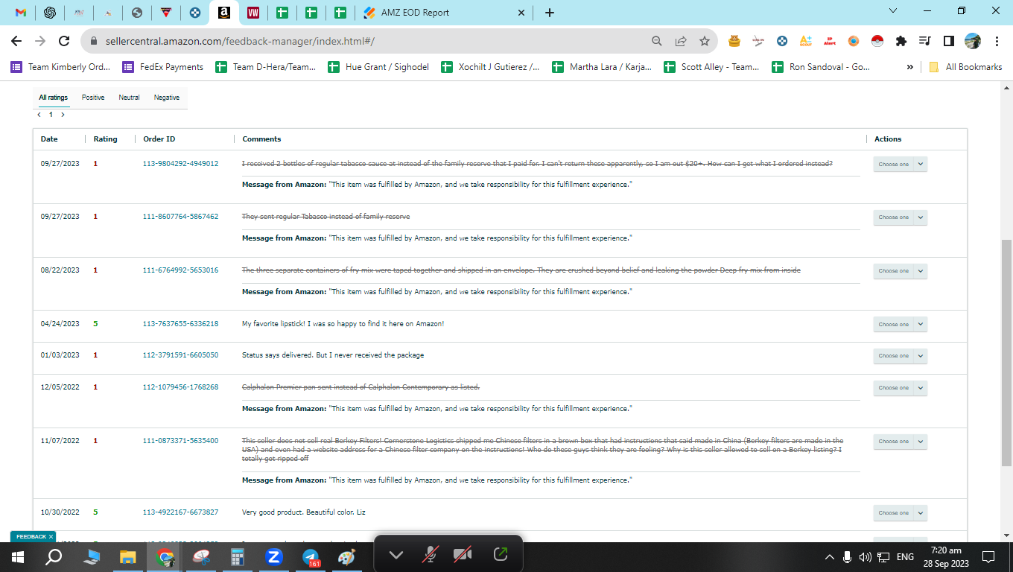
Task: Open Choose one dropdown for 01/03/2023 feedback
Action: point(900,356)
